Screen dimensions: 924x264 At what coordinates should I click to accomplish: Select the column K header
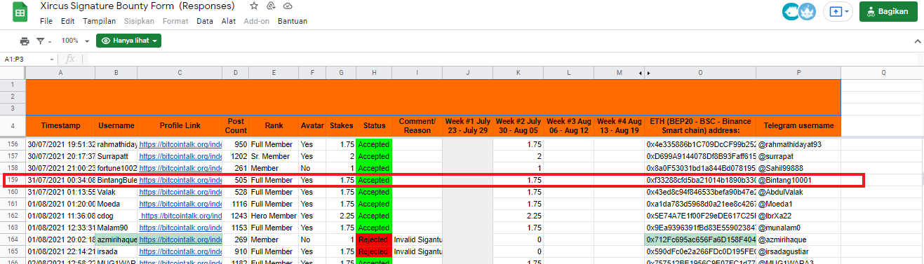518,73
